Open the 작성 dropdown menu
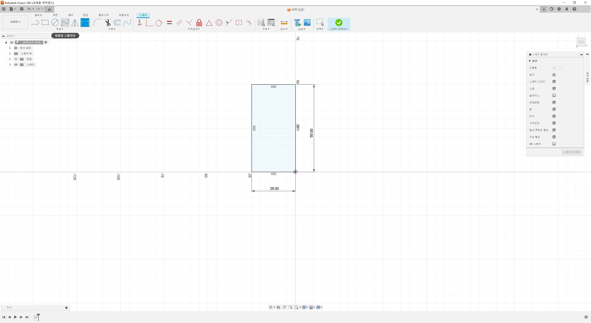 [59, 29]
